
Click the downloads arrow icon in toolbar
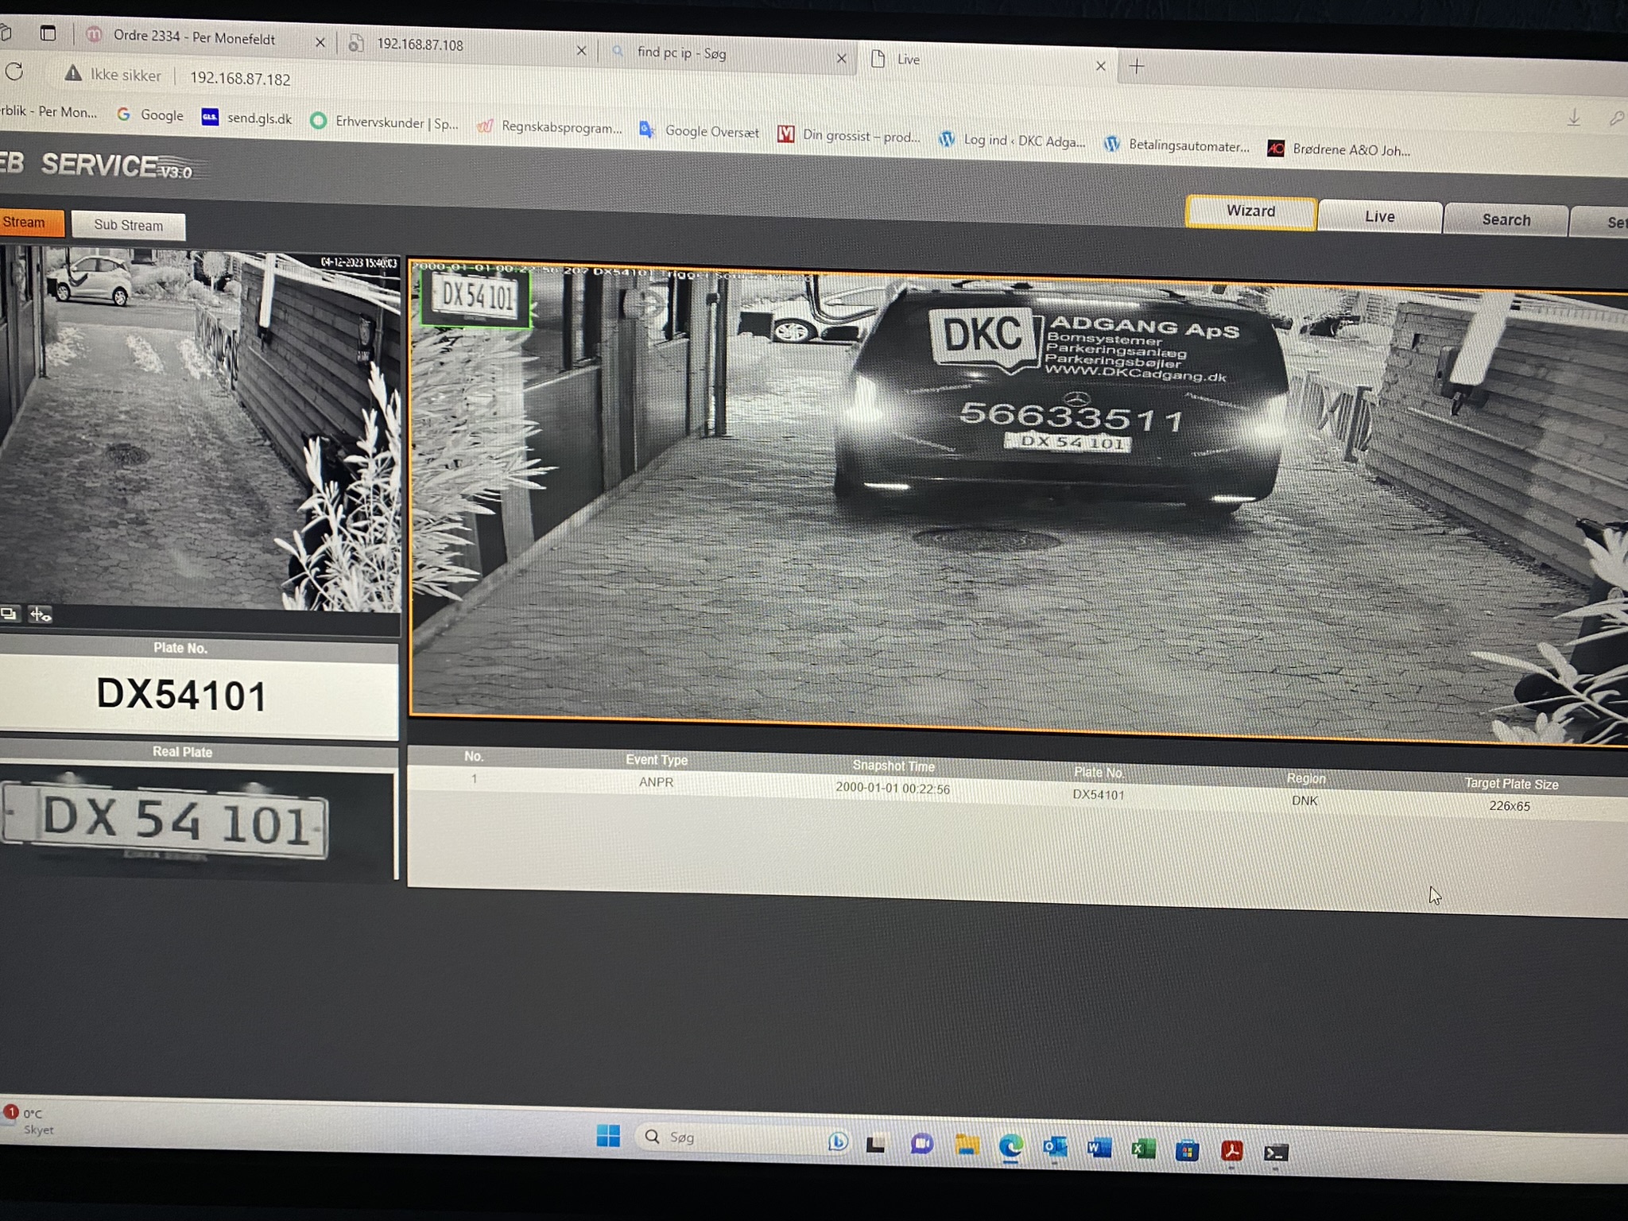click(x=1573, y=118)
